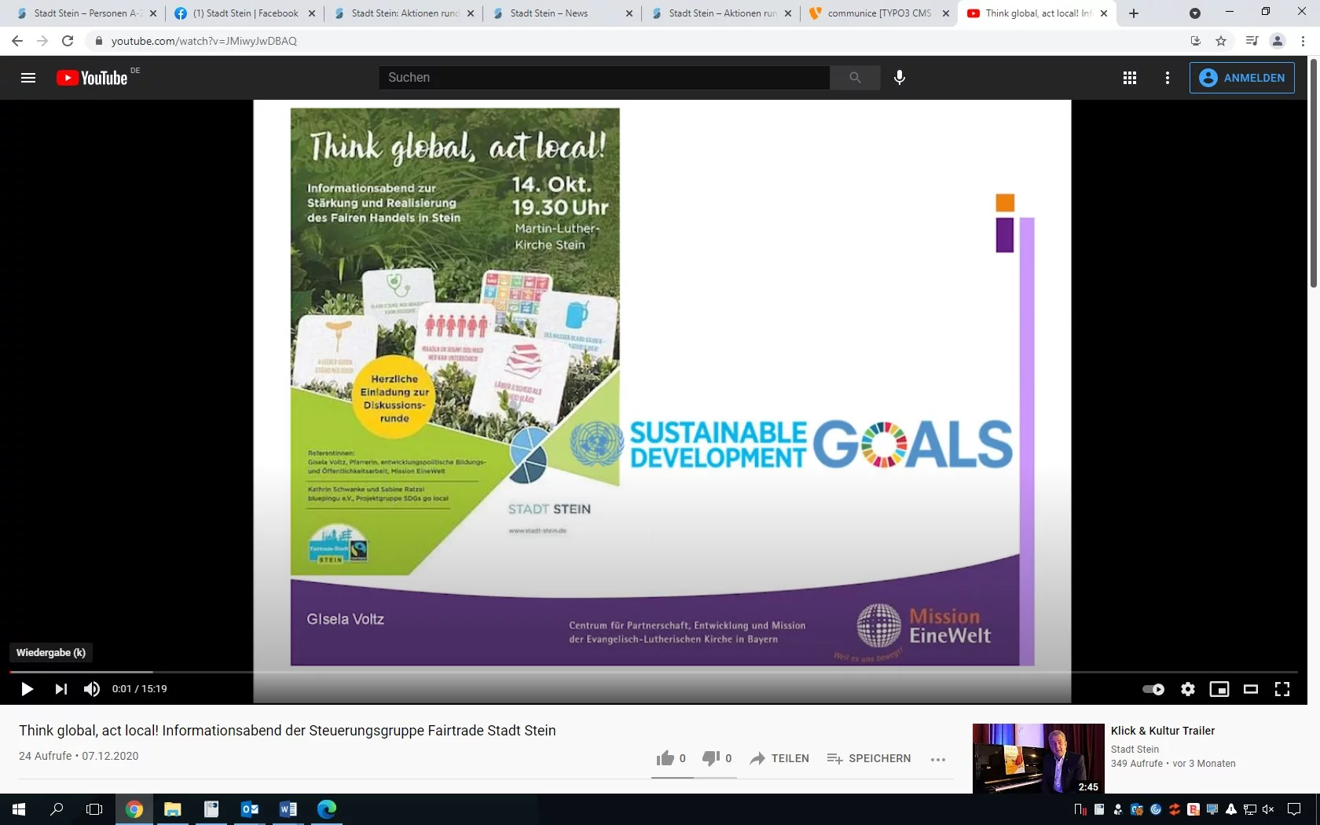The width and height of the screenshot is (1320, 825).
Task: Open the YouTube hamburger guide menu
Action: [x=28, y=78]
